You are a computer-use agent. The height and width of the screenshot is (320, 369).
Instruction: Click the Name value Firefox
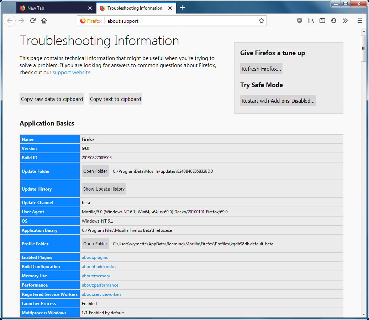click(x=88, y=139)
